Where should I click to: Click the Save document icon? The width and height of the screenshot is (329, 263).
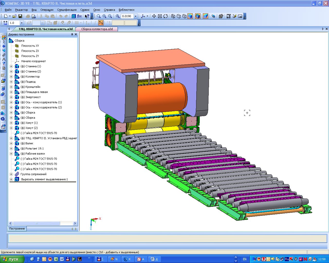point(20,16)
